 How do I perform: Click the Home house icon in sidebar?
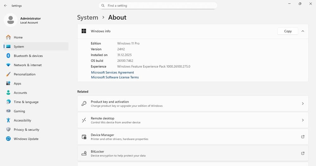point(8,37)
